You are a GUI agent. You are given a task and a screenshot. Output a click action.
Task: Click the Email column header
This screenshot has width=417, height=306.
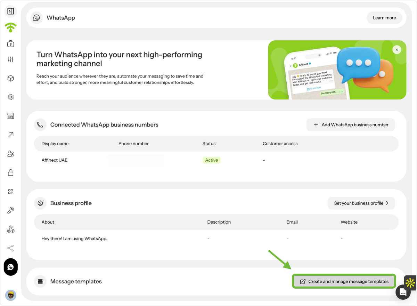[292, 222]
